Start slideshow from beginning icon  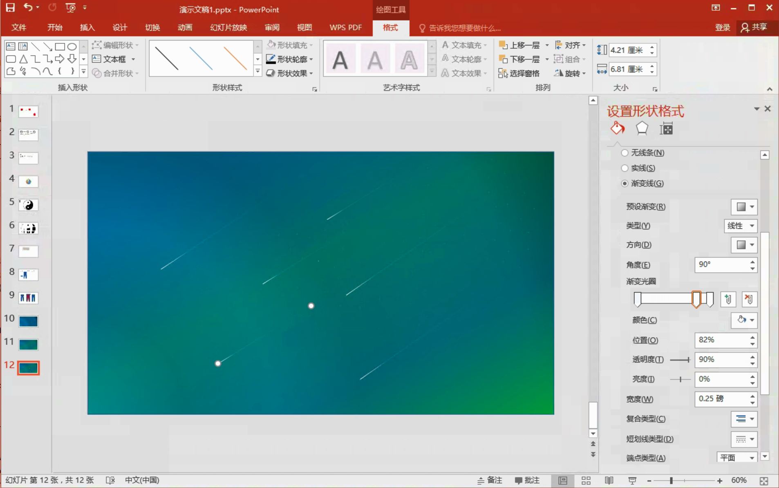click(x=71, y=7)
